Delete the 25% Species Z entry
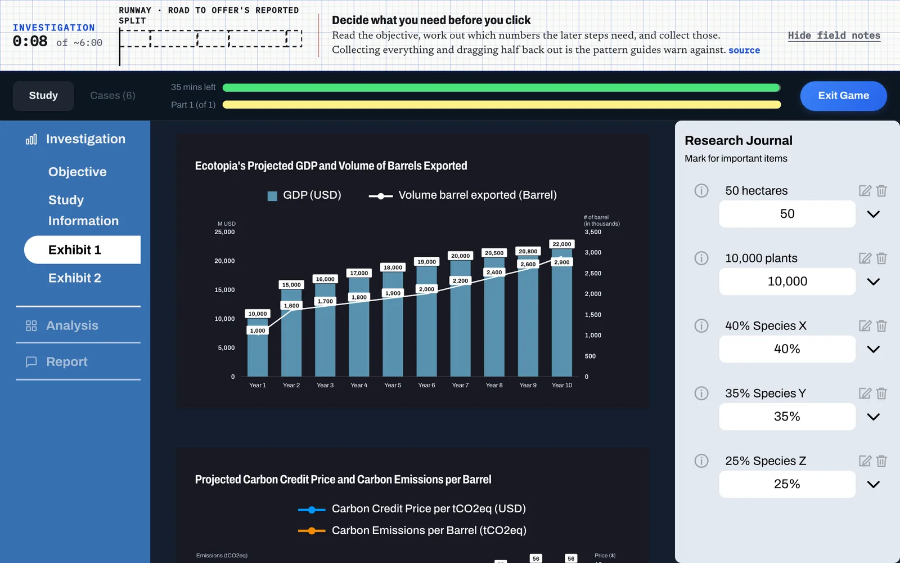 [881, 461]
